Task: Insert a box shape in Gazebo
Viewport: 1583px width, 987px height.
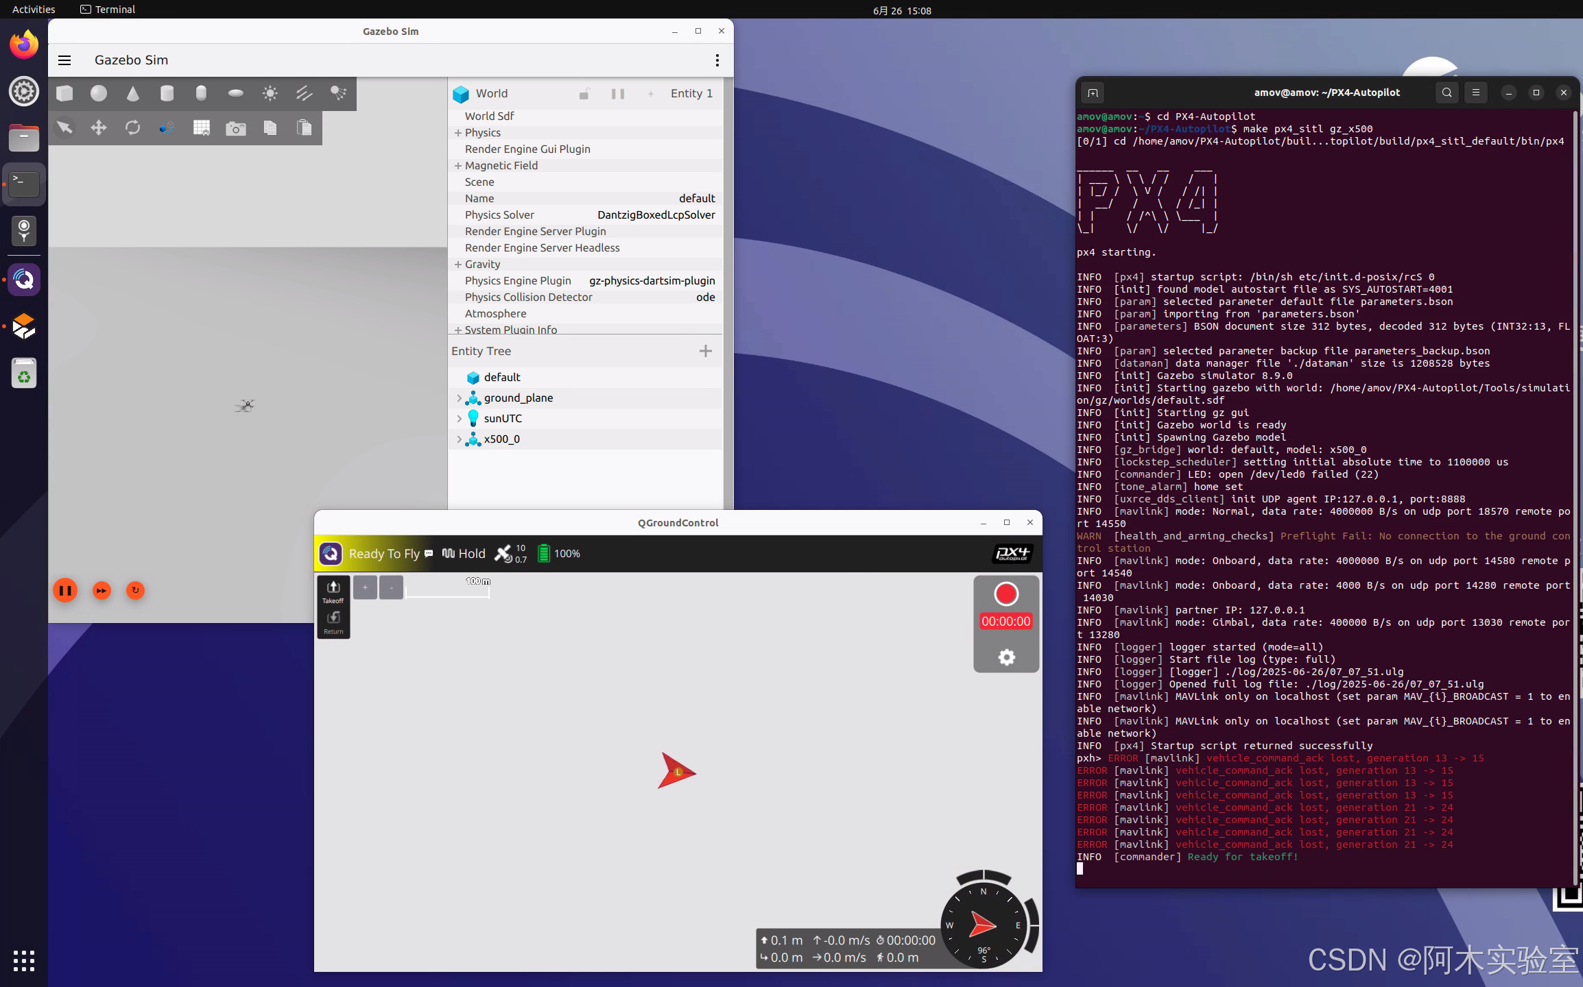Action: coord(64,93)
